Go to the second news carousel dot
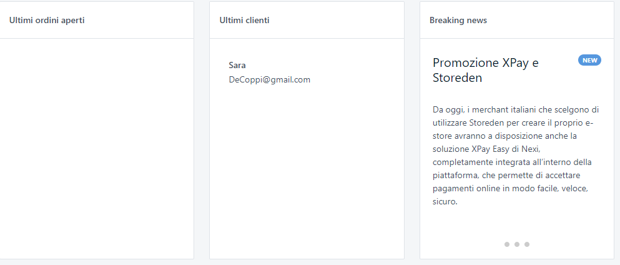This screenshot has height=265, width=620. 517,244
